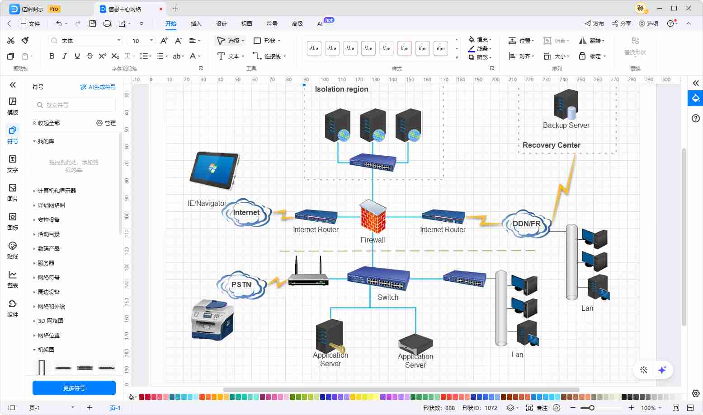
Task: Open the 贴纸 stickers sidebar panel
Action: click(x=13, y=250)
